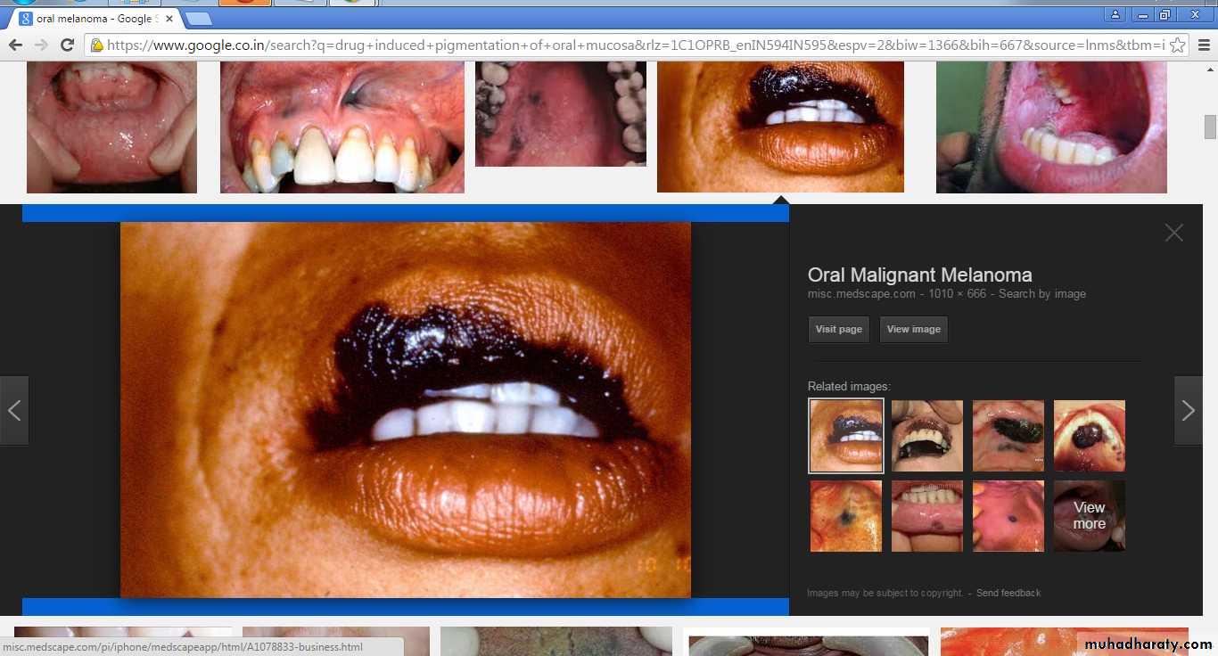
Task: Click the browser back arrow
Action: pyautogui.click(x=15, y=45)
